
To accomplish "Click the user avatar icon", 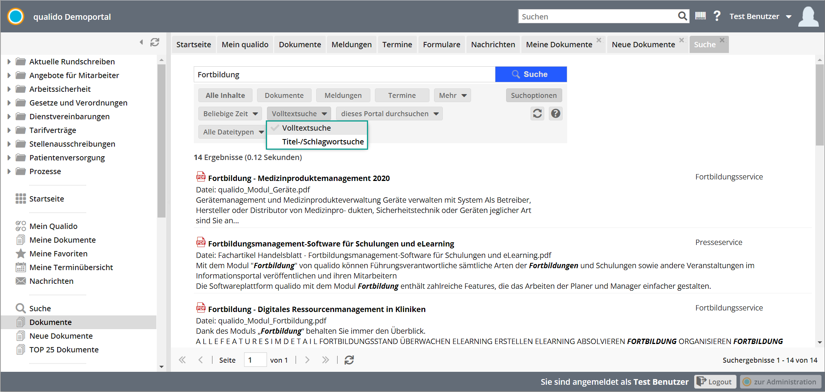I will coord(808,17).
